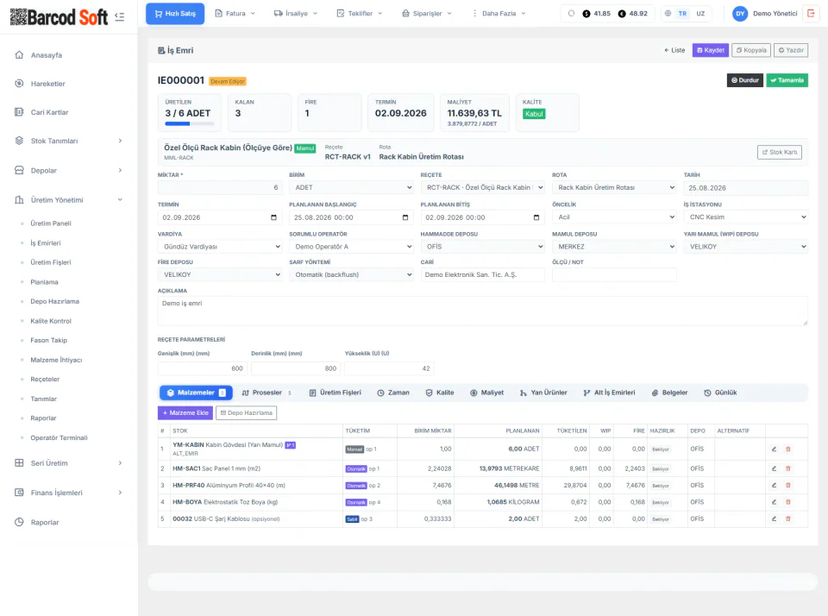The image size is (828, 616).
Task: Switch to the Maliyet tab
Action: coord(486,393)
